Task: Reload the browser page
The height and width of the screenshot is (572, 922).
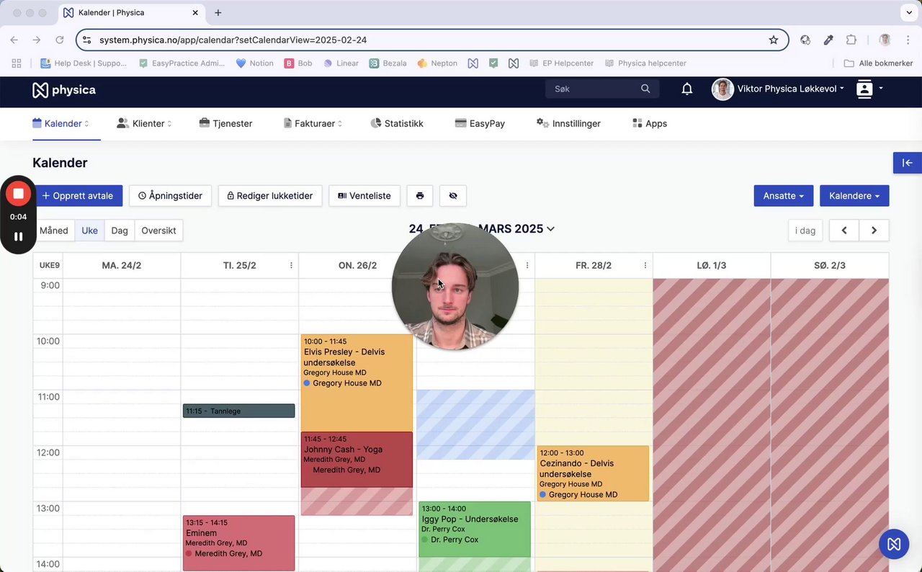Action: coord(60,40)
